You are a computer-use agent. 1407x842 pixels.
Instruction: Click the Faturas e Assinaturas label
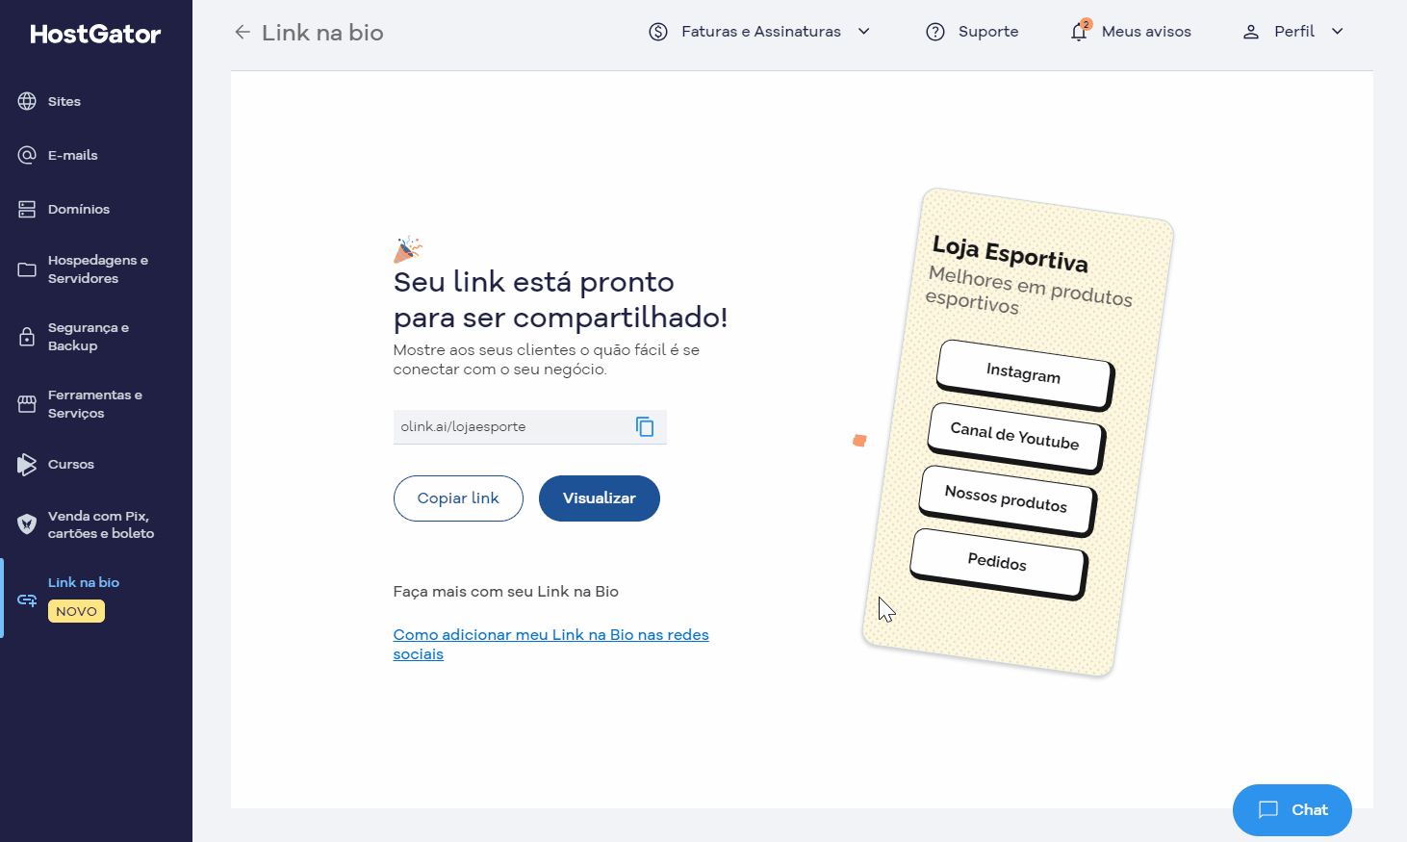pyautogui.click(x=761, y=32)
